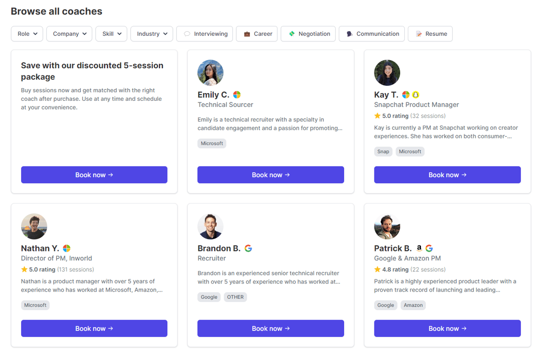Expand the Company dropdown filter
Screen dimensions: 542x354
coord(69,34)
